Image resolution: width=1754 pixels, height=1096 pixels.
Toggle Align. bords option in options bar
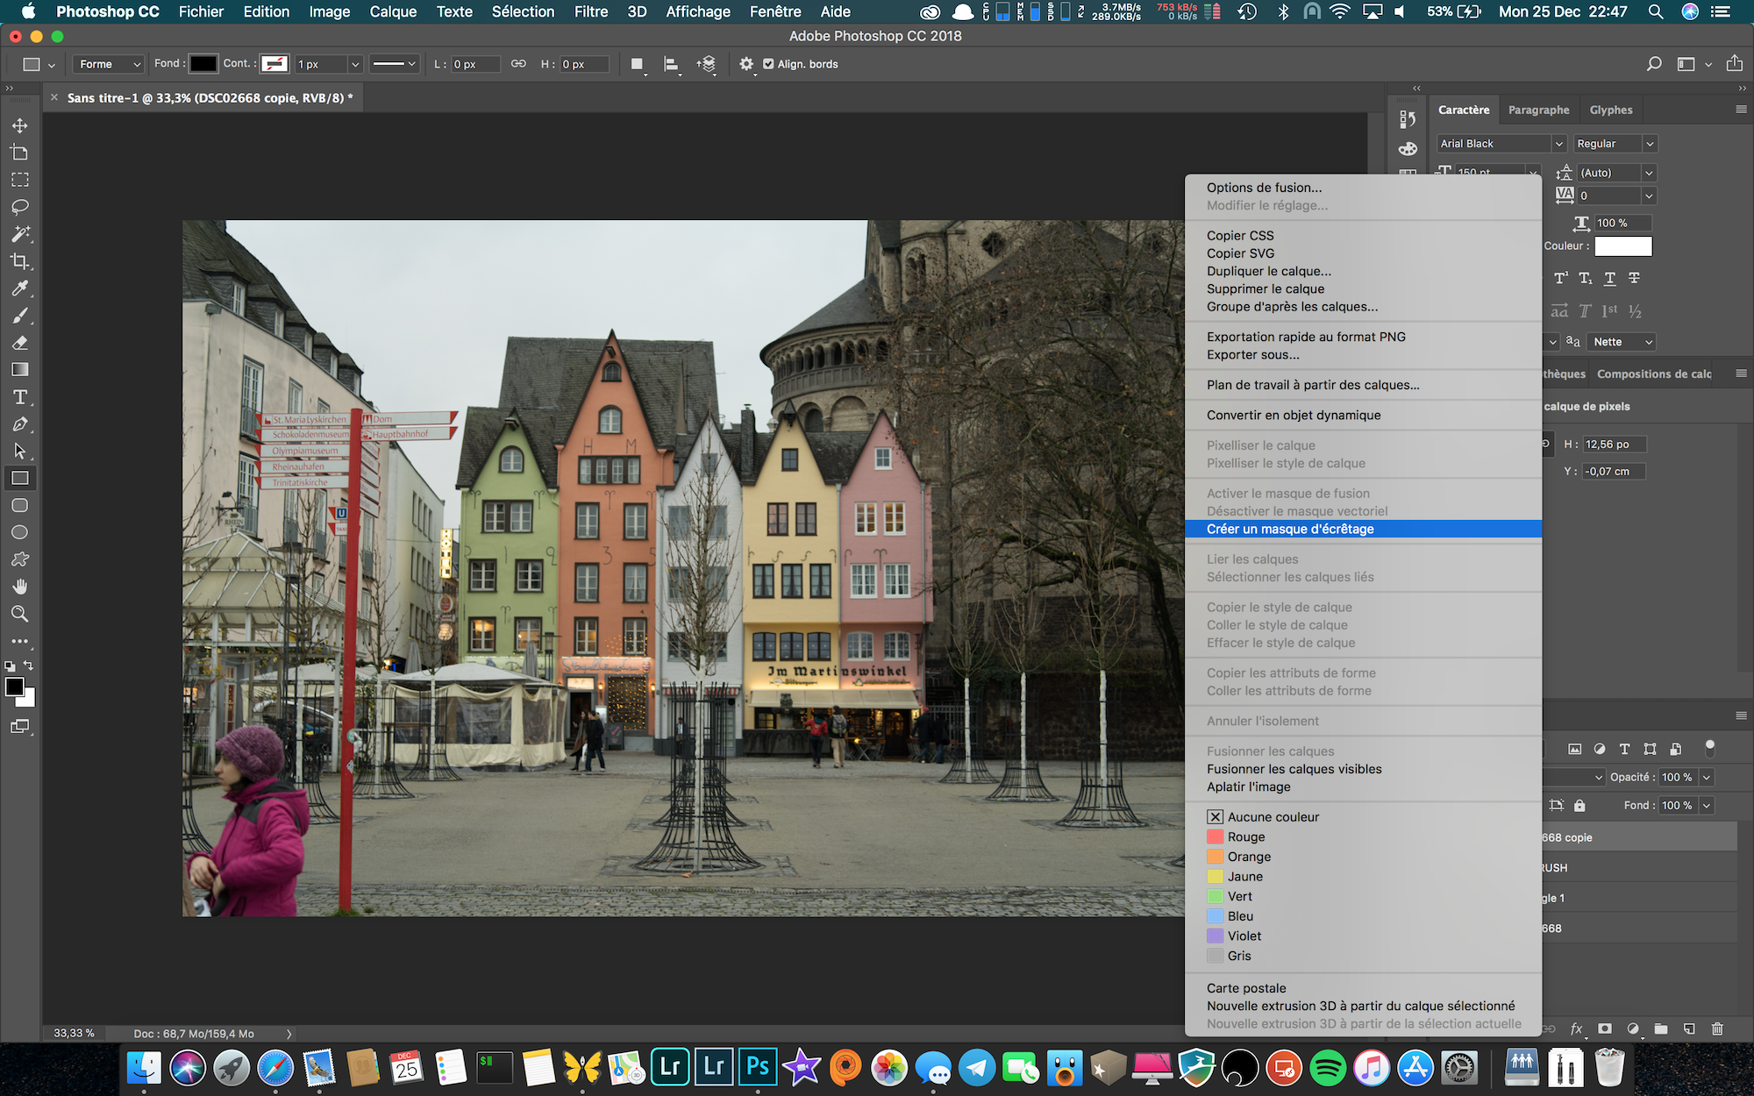767,63
